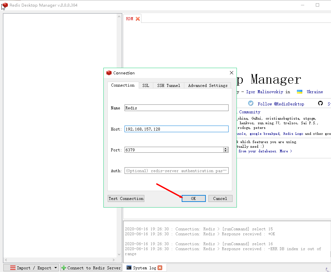Open the More > link

286,151
